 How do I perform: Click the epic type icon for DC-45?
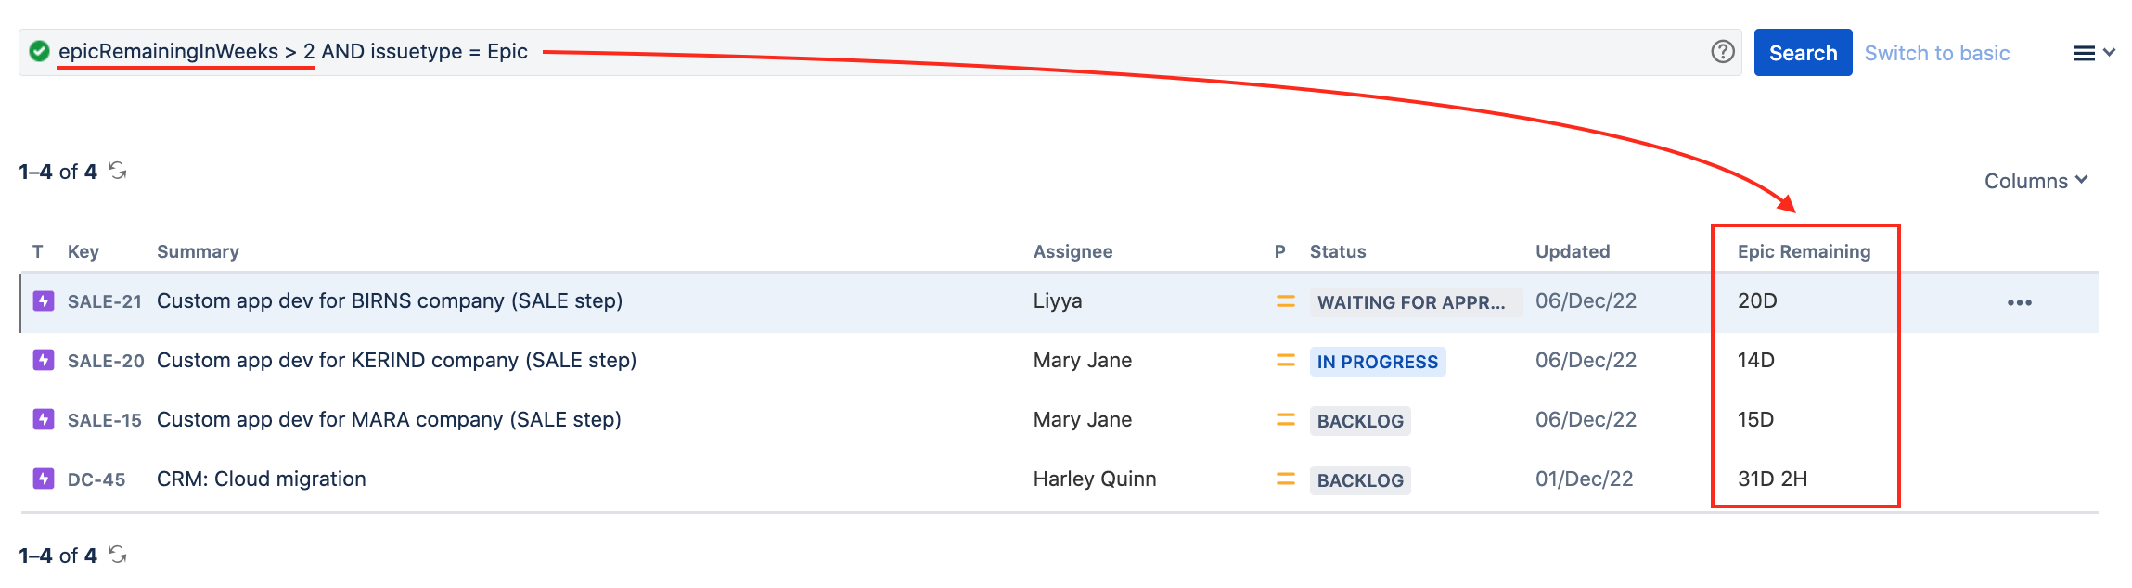(44, 479)
